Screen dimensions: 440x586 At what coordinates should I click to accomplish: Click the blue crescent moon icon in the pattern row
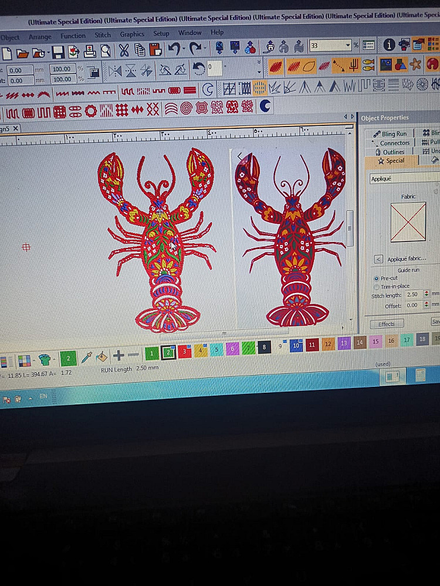(265, 106)
